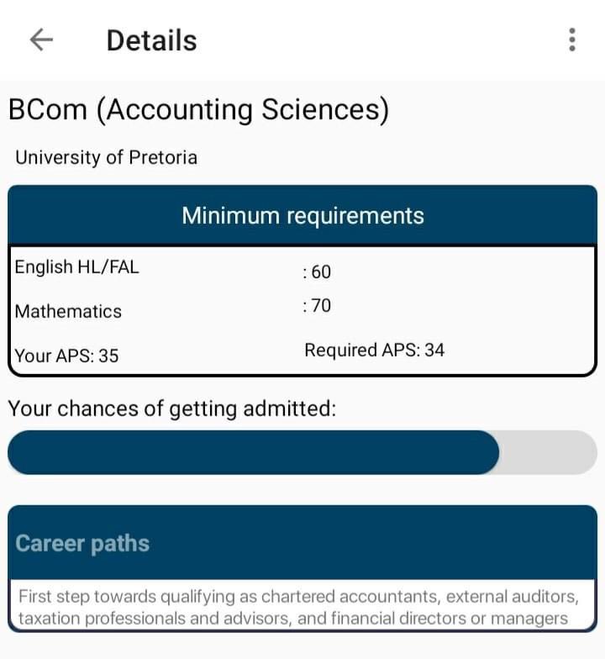Click the career paths description text
This screenshot has width=605, height=659.
(299, 607)
